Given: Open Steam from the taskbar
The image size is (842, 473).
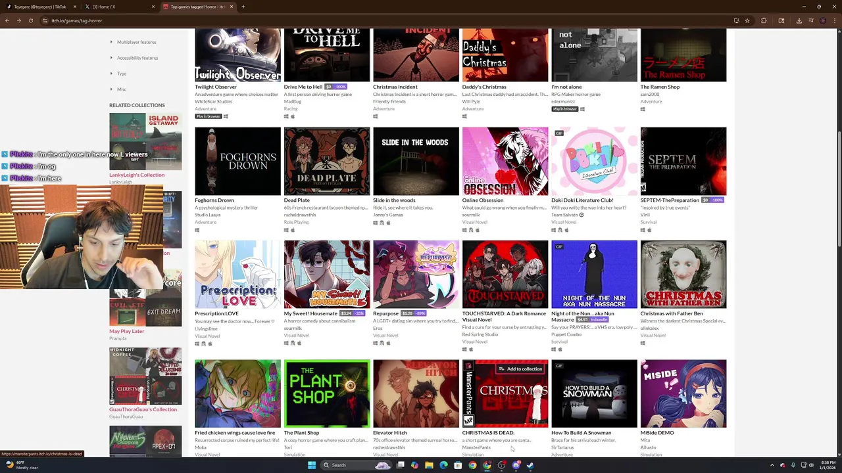Looking at the screenshot, I should pyautogui.click(x=530, y=465).
